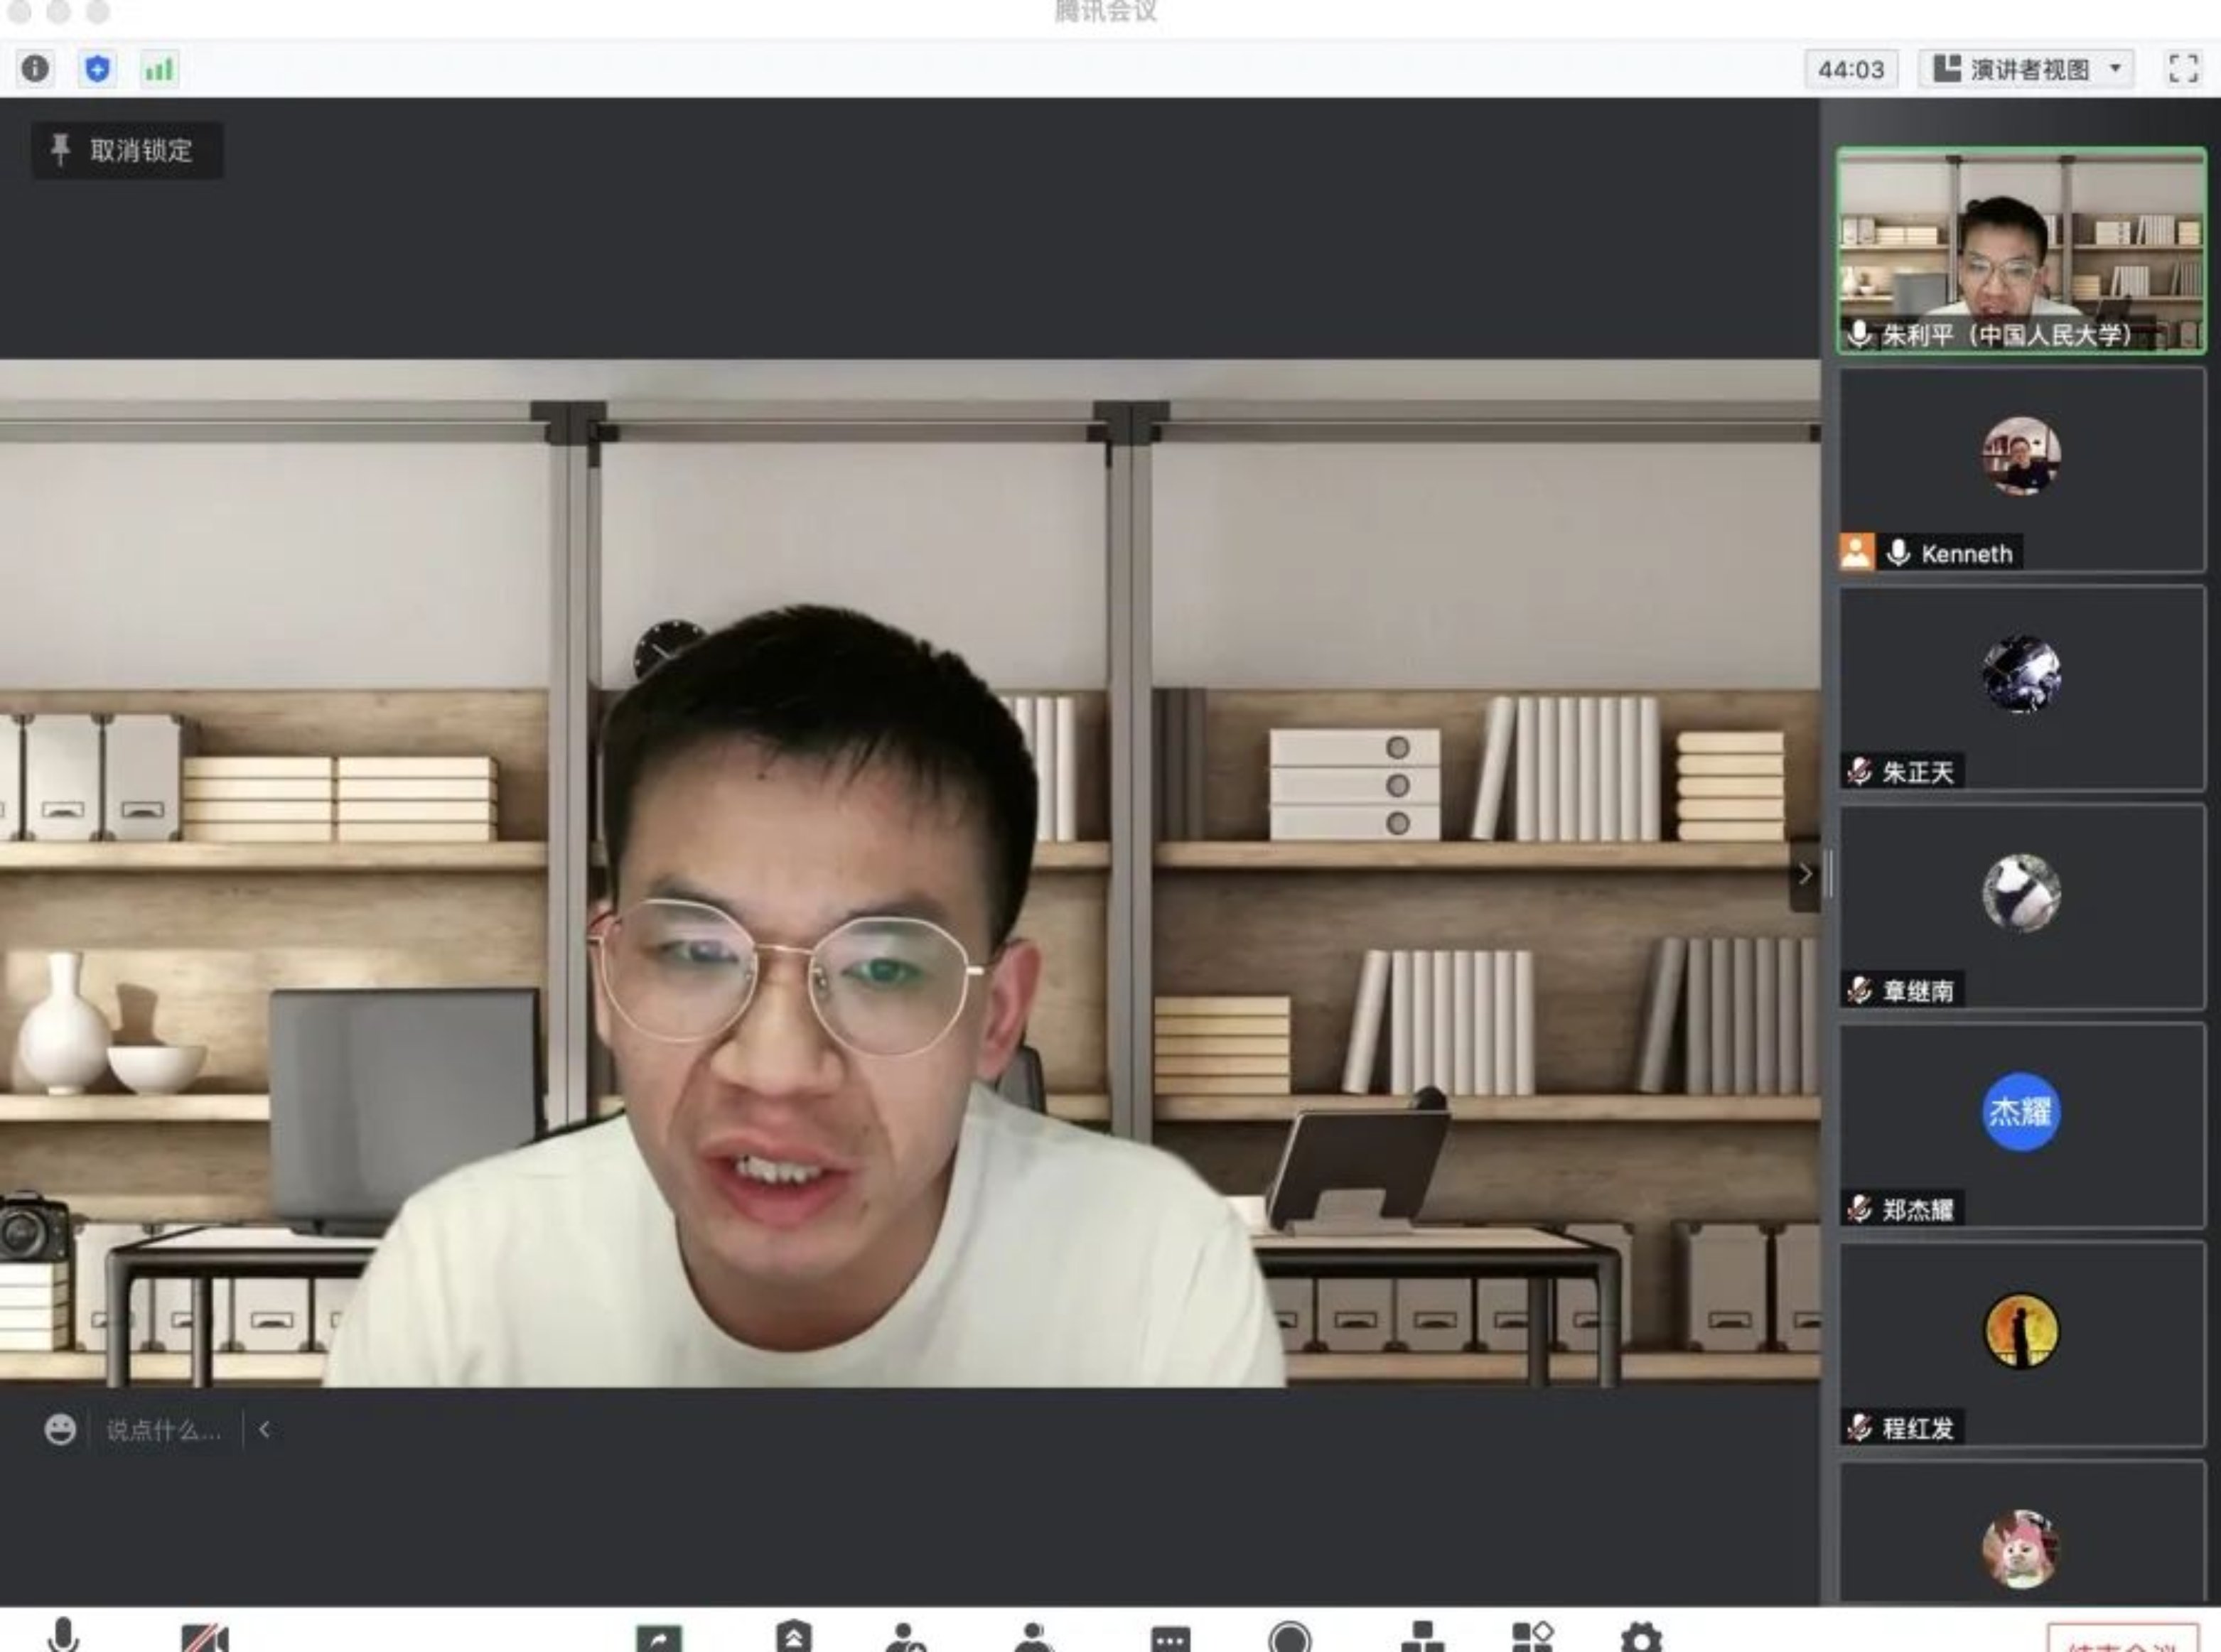Enter full screen mode icon
Viewport: 2221px width, 1652px height.
coord(2183,68)
